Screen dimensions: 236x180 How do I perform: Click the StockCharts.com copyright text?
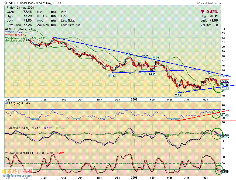coord(209,3)
